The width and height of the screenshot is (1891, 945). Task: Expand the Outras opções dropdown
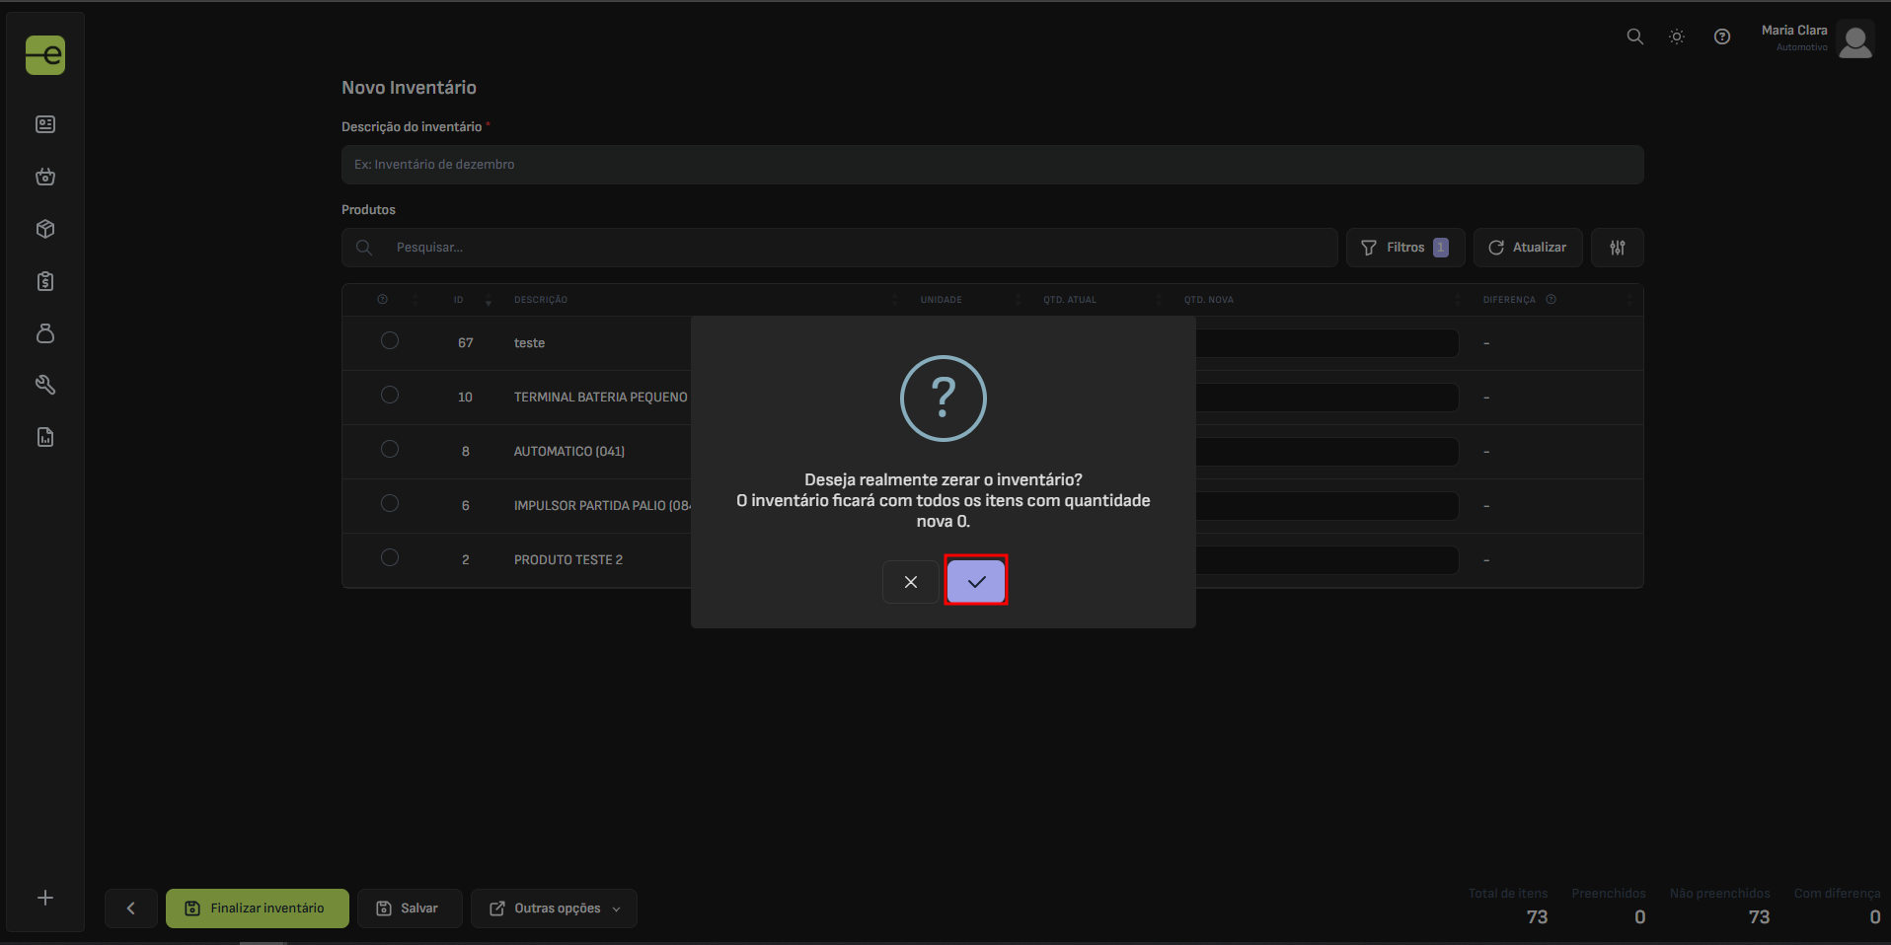pyautogui.click(x=554, y=909)
